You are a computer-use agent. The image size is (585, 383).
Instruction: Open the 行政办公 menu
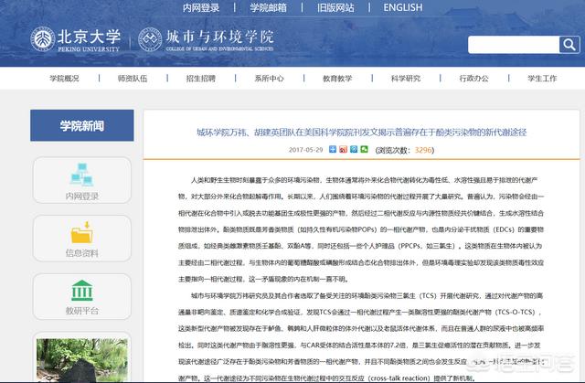pyautogui.click(x=473, y=79)
